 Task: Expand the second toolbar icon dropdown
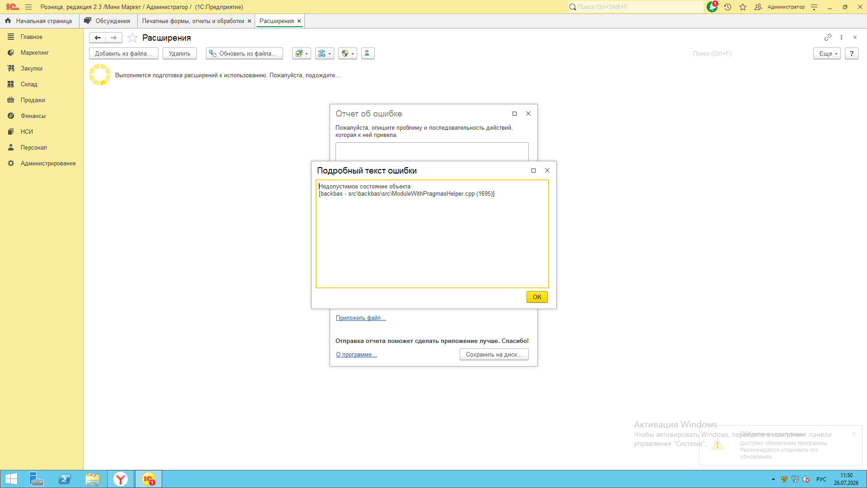pyautogui.click(x=324, y=53)
